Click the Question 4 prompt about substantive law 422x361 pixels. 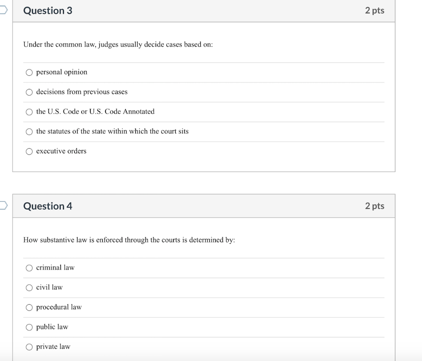pos(129,240)
